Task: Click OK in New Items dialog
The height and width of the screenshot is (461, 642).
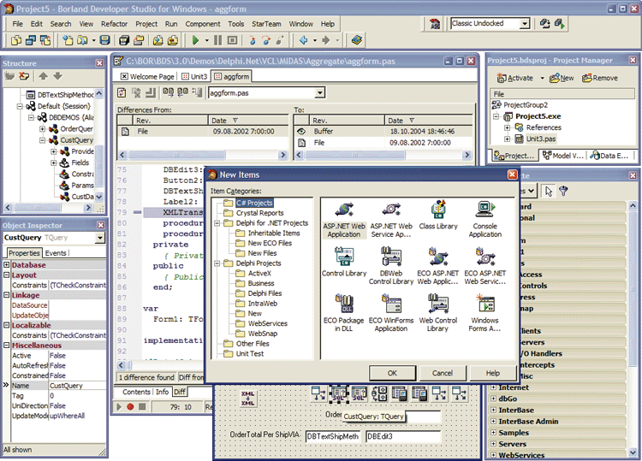Action: (392, 373)
